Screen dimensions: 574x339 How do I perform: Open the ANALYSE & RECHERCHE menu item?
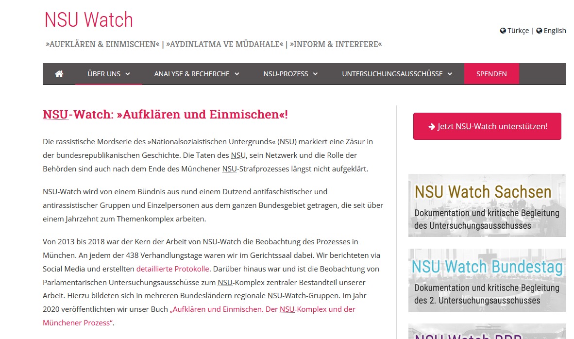197,74
